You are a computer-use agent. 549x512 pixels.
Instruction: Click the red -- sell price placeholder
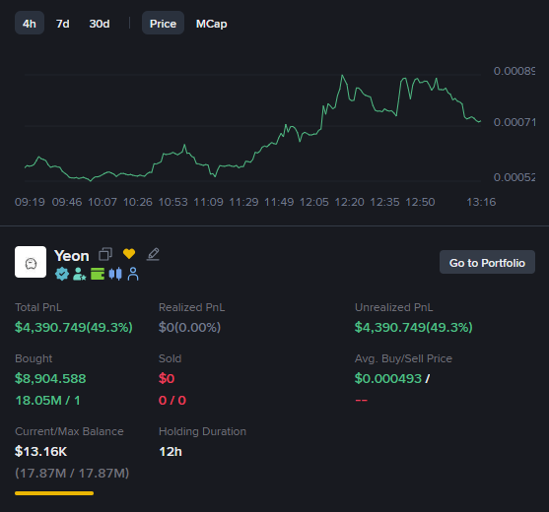pyautogui.click(x=362, y=400)
